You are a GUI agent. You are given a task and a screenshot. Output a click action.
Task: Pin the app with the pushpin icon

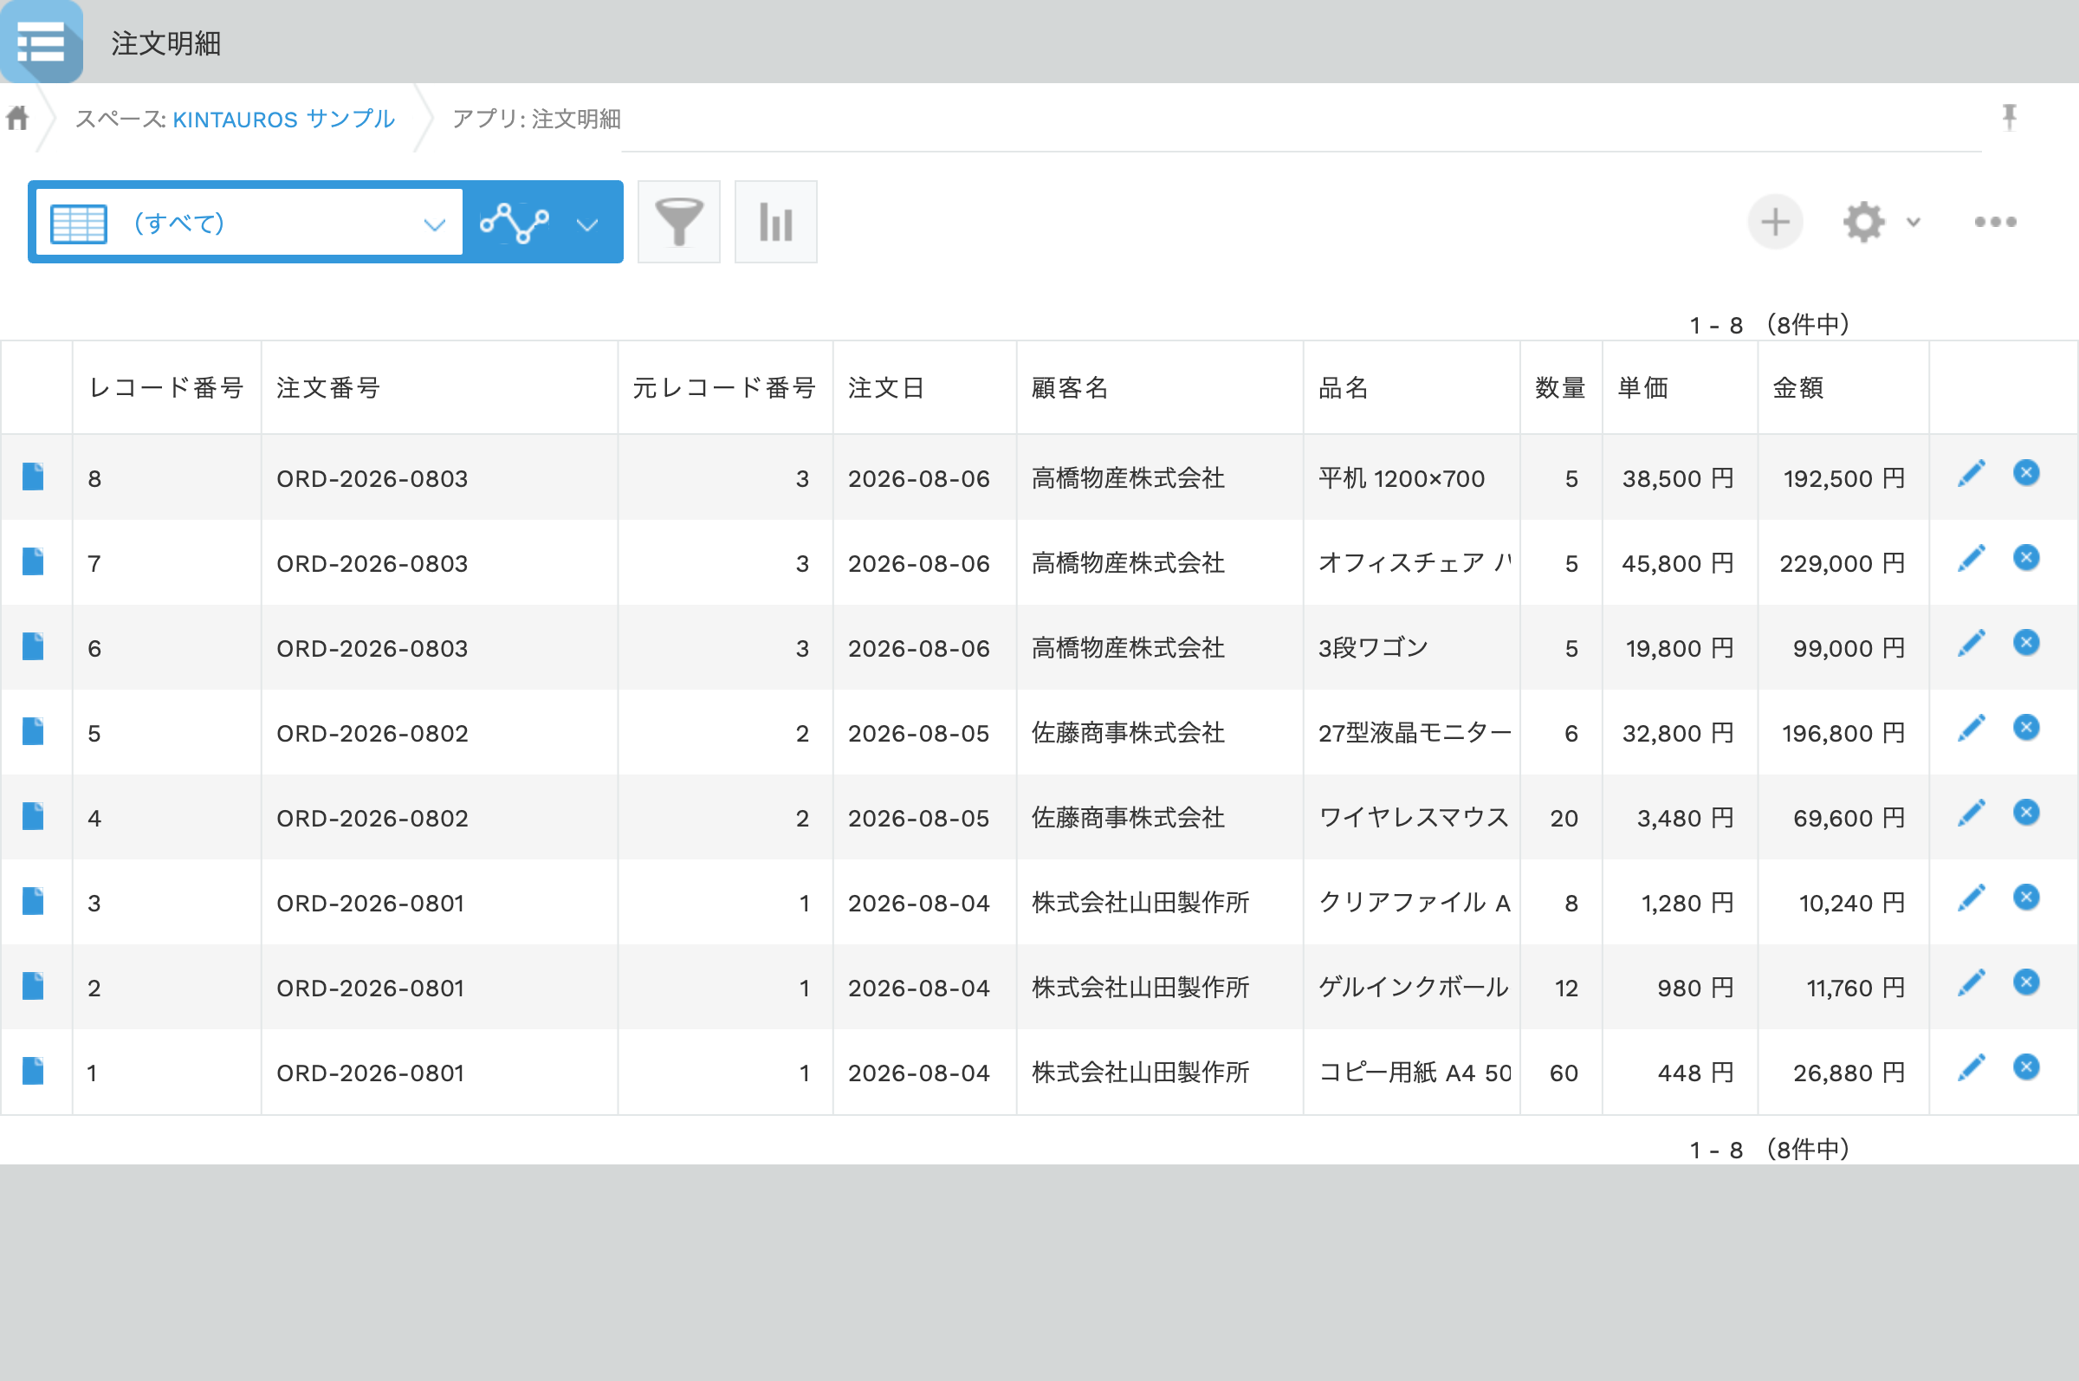tap(2009, 117)
